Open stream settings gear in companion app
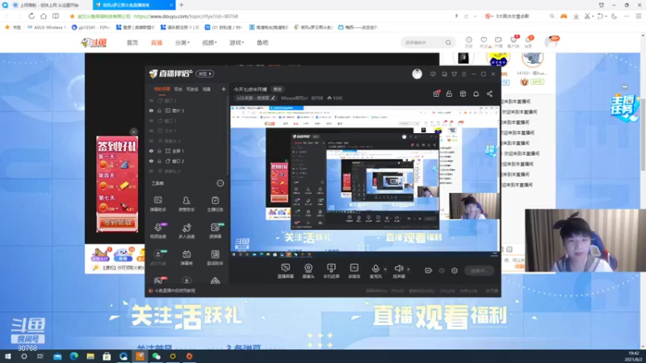The width and height of the screenshot is (646, 363). [455, 270]
